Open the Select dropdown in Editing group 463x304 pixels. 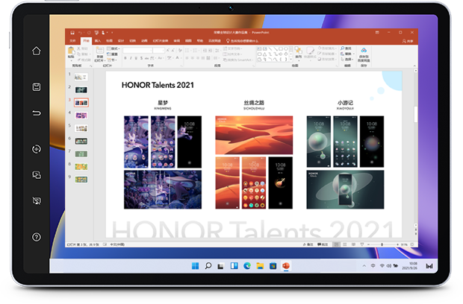(x=347, y=59)
